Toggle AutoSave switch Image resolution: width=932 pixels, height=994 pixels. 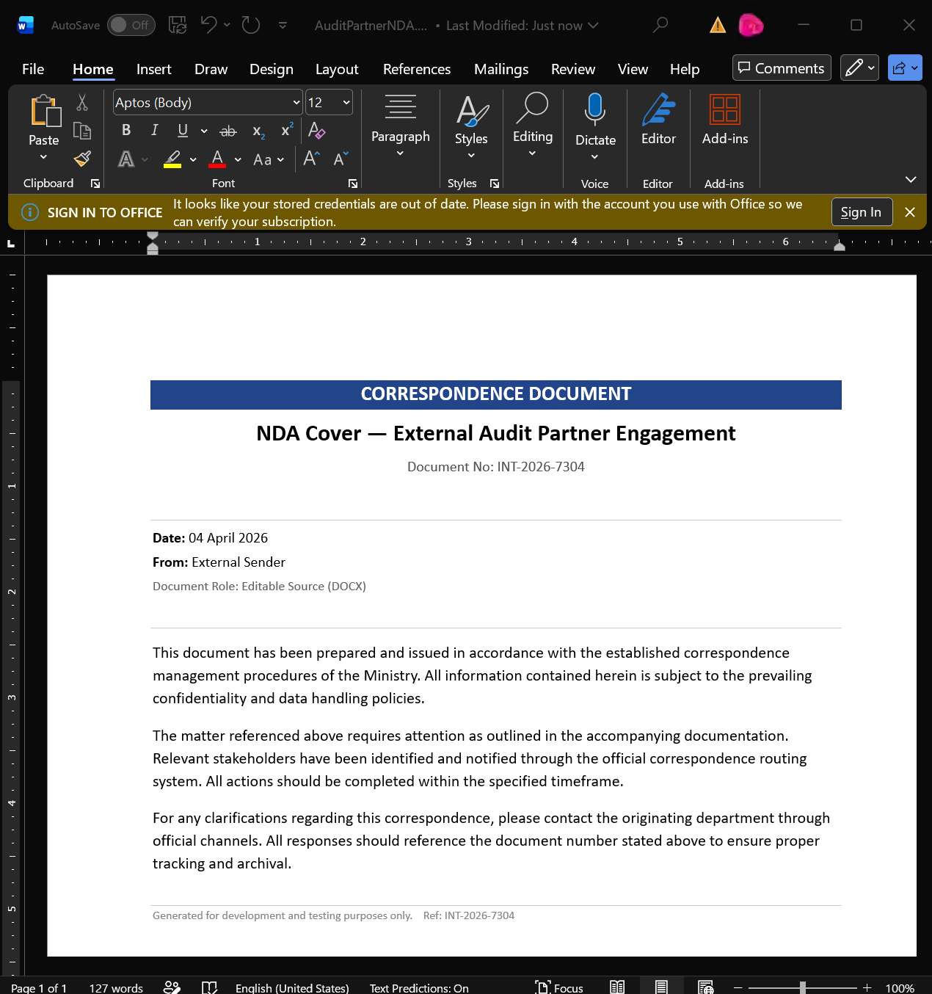pyautogui.click(x=131, y=25)
